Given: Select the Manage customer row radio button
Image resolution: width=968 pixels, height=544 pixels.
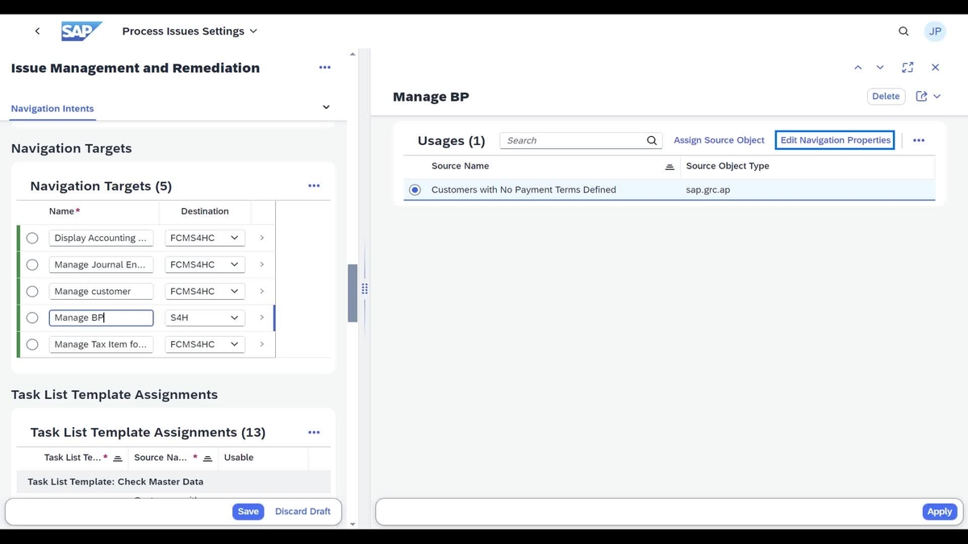Looking at the screenshot, I should (32, 291).
